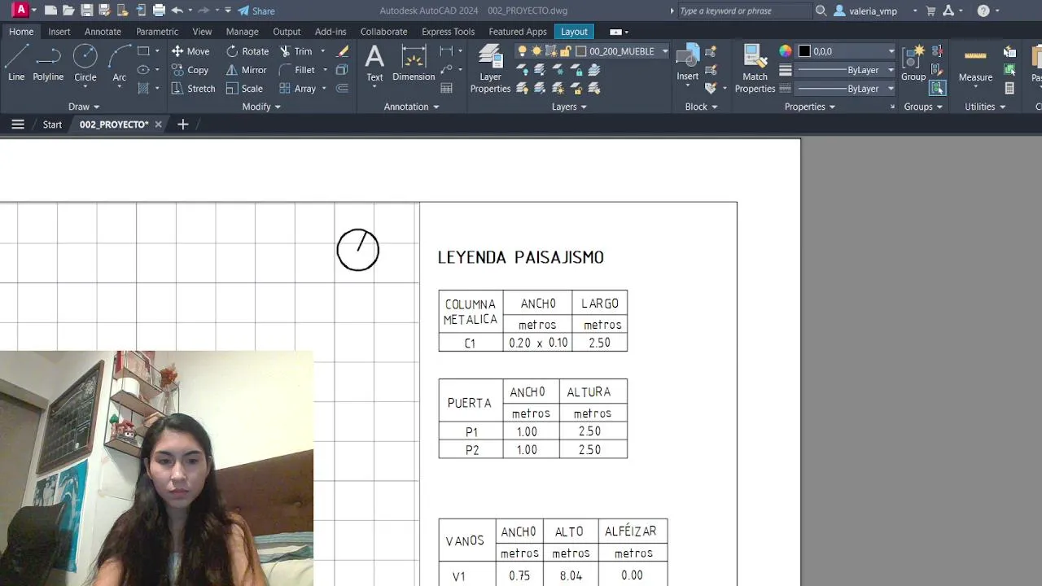Click the Erase tool icon
This screenshot has height=586, width=1042.
343,50
